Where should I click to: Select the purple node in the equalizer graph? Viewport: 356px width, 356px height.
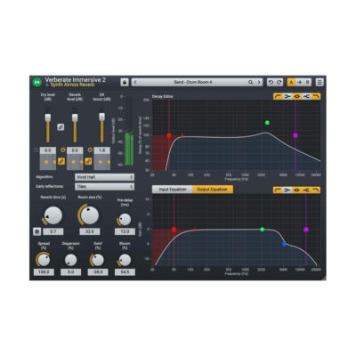[x=306, y=230]
